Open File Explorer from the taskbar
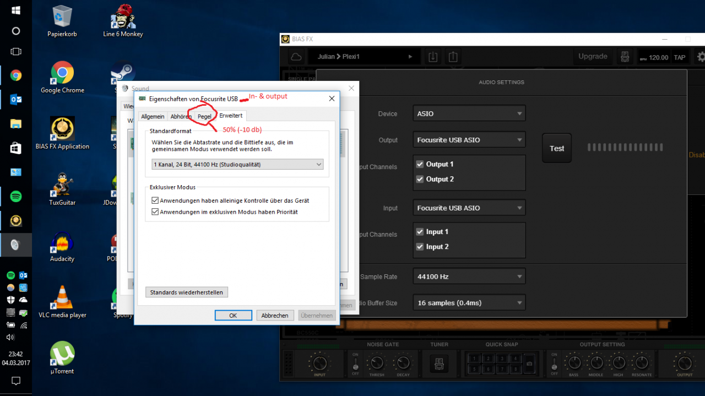 point(16,124)
